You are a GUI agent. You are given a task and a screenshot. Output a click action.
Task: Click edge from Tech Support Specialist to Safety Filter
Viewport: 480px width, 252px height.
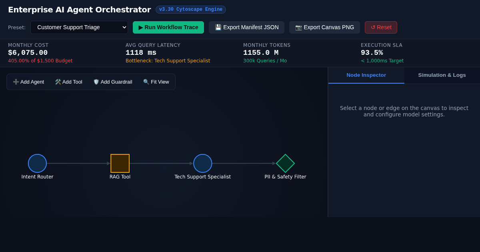coord(244,163)
